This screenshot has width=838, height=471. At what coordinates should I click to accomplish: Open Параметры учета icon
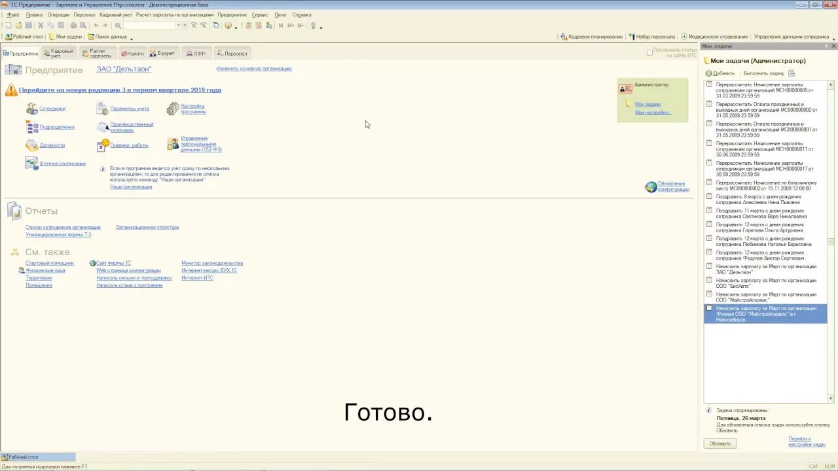(102, 109)
